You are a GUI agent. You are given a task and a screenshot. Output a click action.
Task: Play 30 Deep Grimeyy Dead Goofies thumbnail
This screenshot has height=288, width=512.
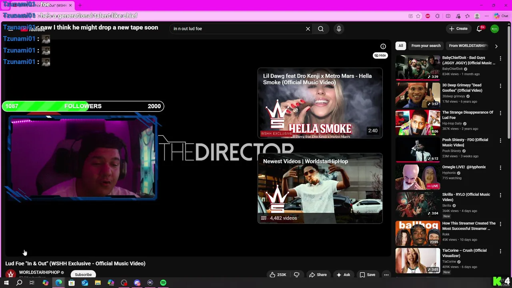[x=418, y=95]
